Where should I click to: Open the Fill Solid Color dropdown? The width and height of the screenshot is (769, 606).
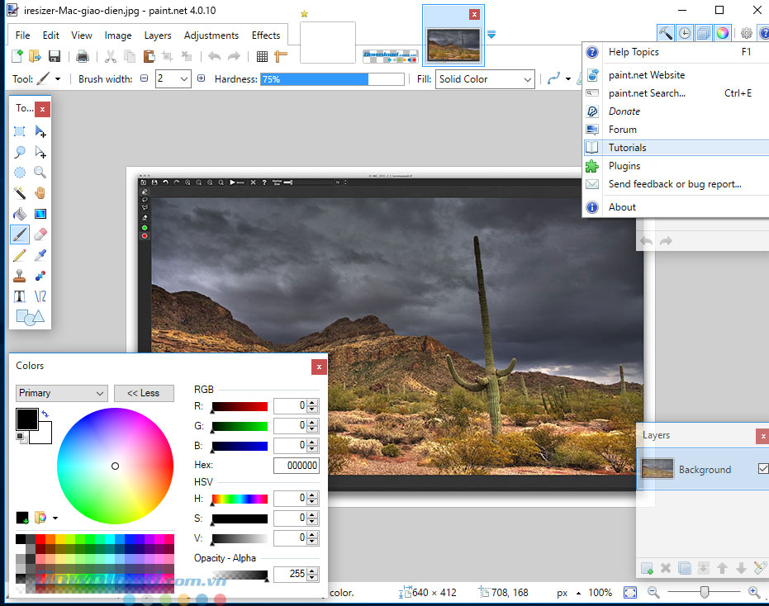click(527, 79)
